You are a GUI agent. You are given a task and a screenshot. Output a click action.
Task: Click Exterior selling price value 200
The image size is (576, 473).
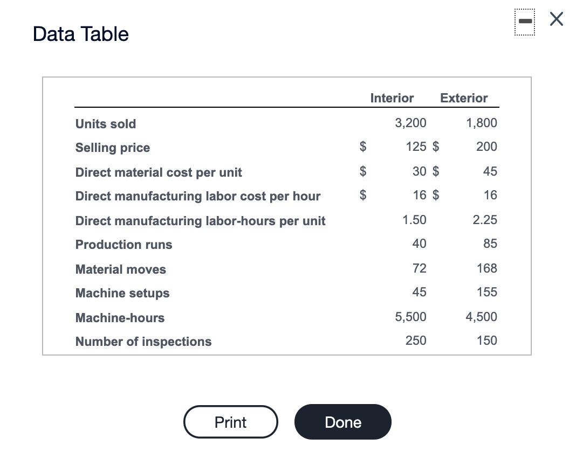pyautogui.click(x=486, y=147)
